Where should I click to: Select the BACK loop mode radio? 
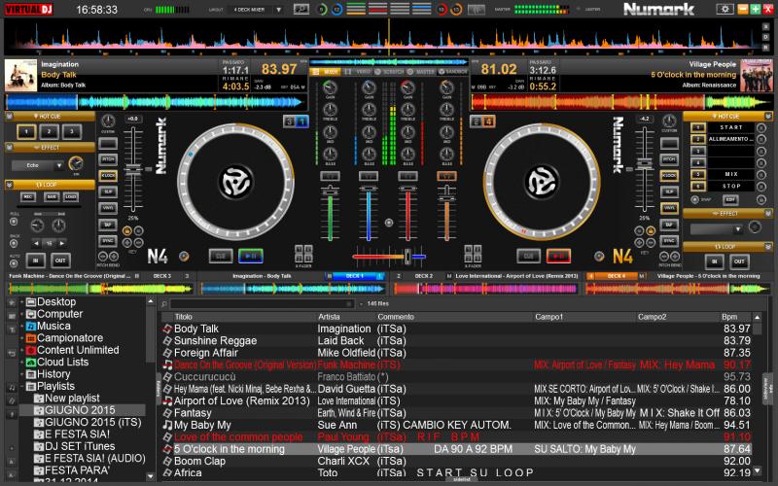[x=14, y=244]
